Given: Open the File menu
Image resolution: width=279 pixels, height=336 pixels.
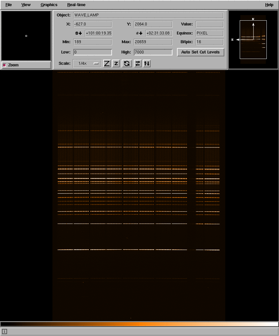Looking at the screenshot, I should point(9,5).
